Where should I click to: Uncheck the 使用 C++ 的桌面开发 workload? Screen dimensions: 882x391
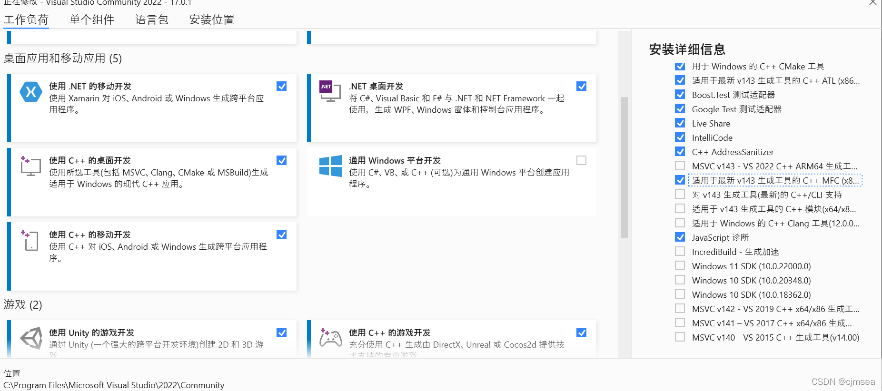tap(282, 160)
